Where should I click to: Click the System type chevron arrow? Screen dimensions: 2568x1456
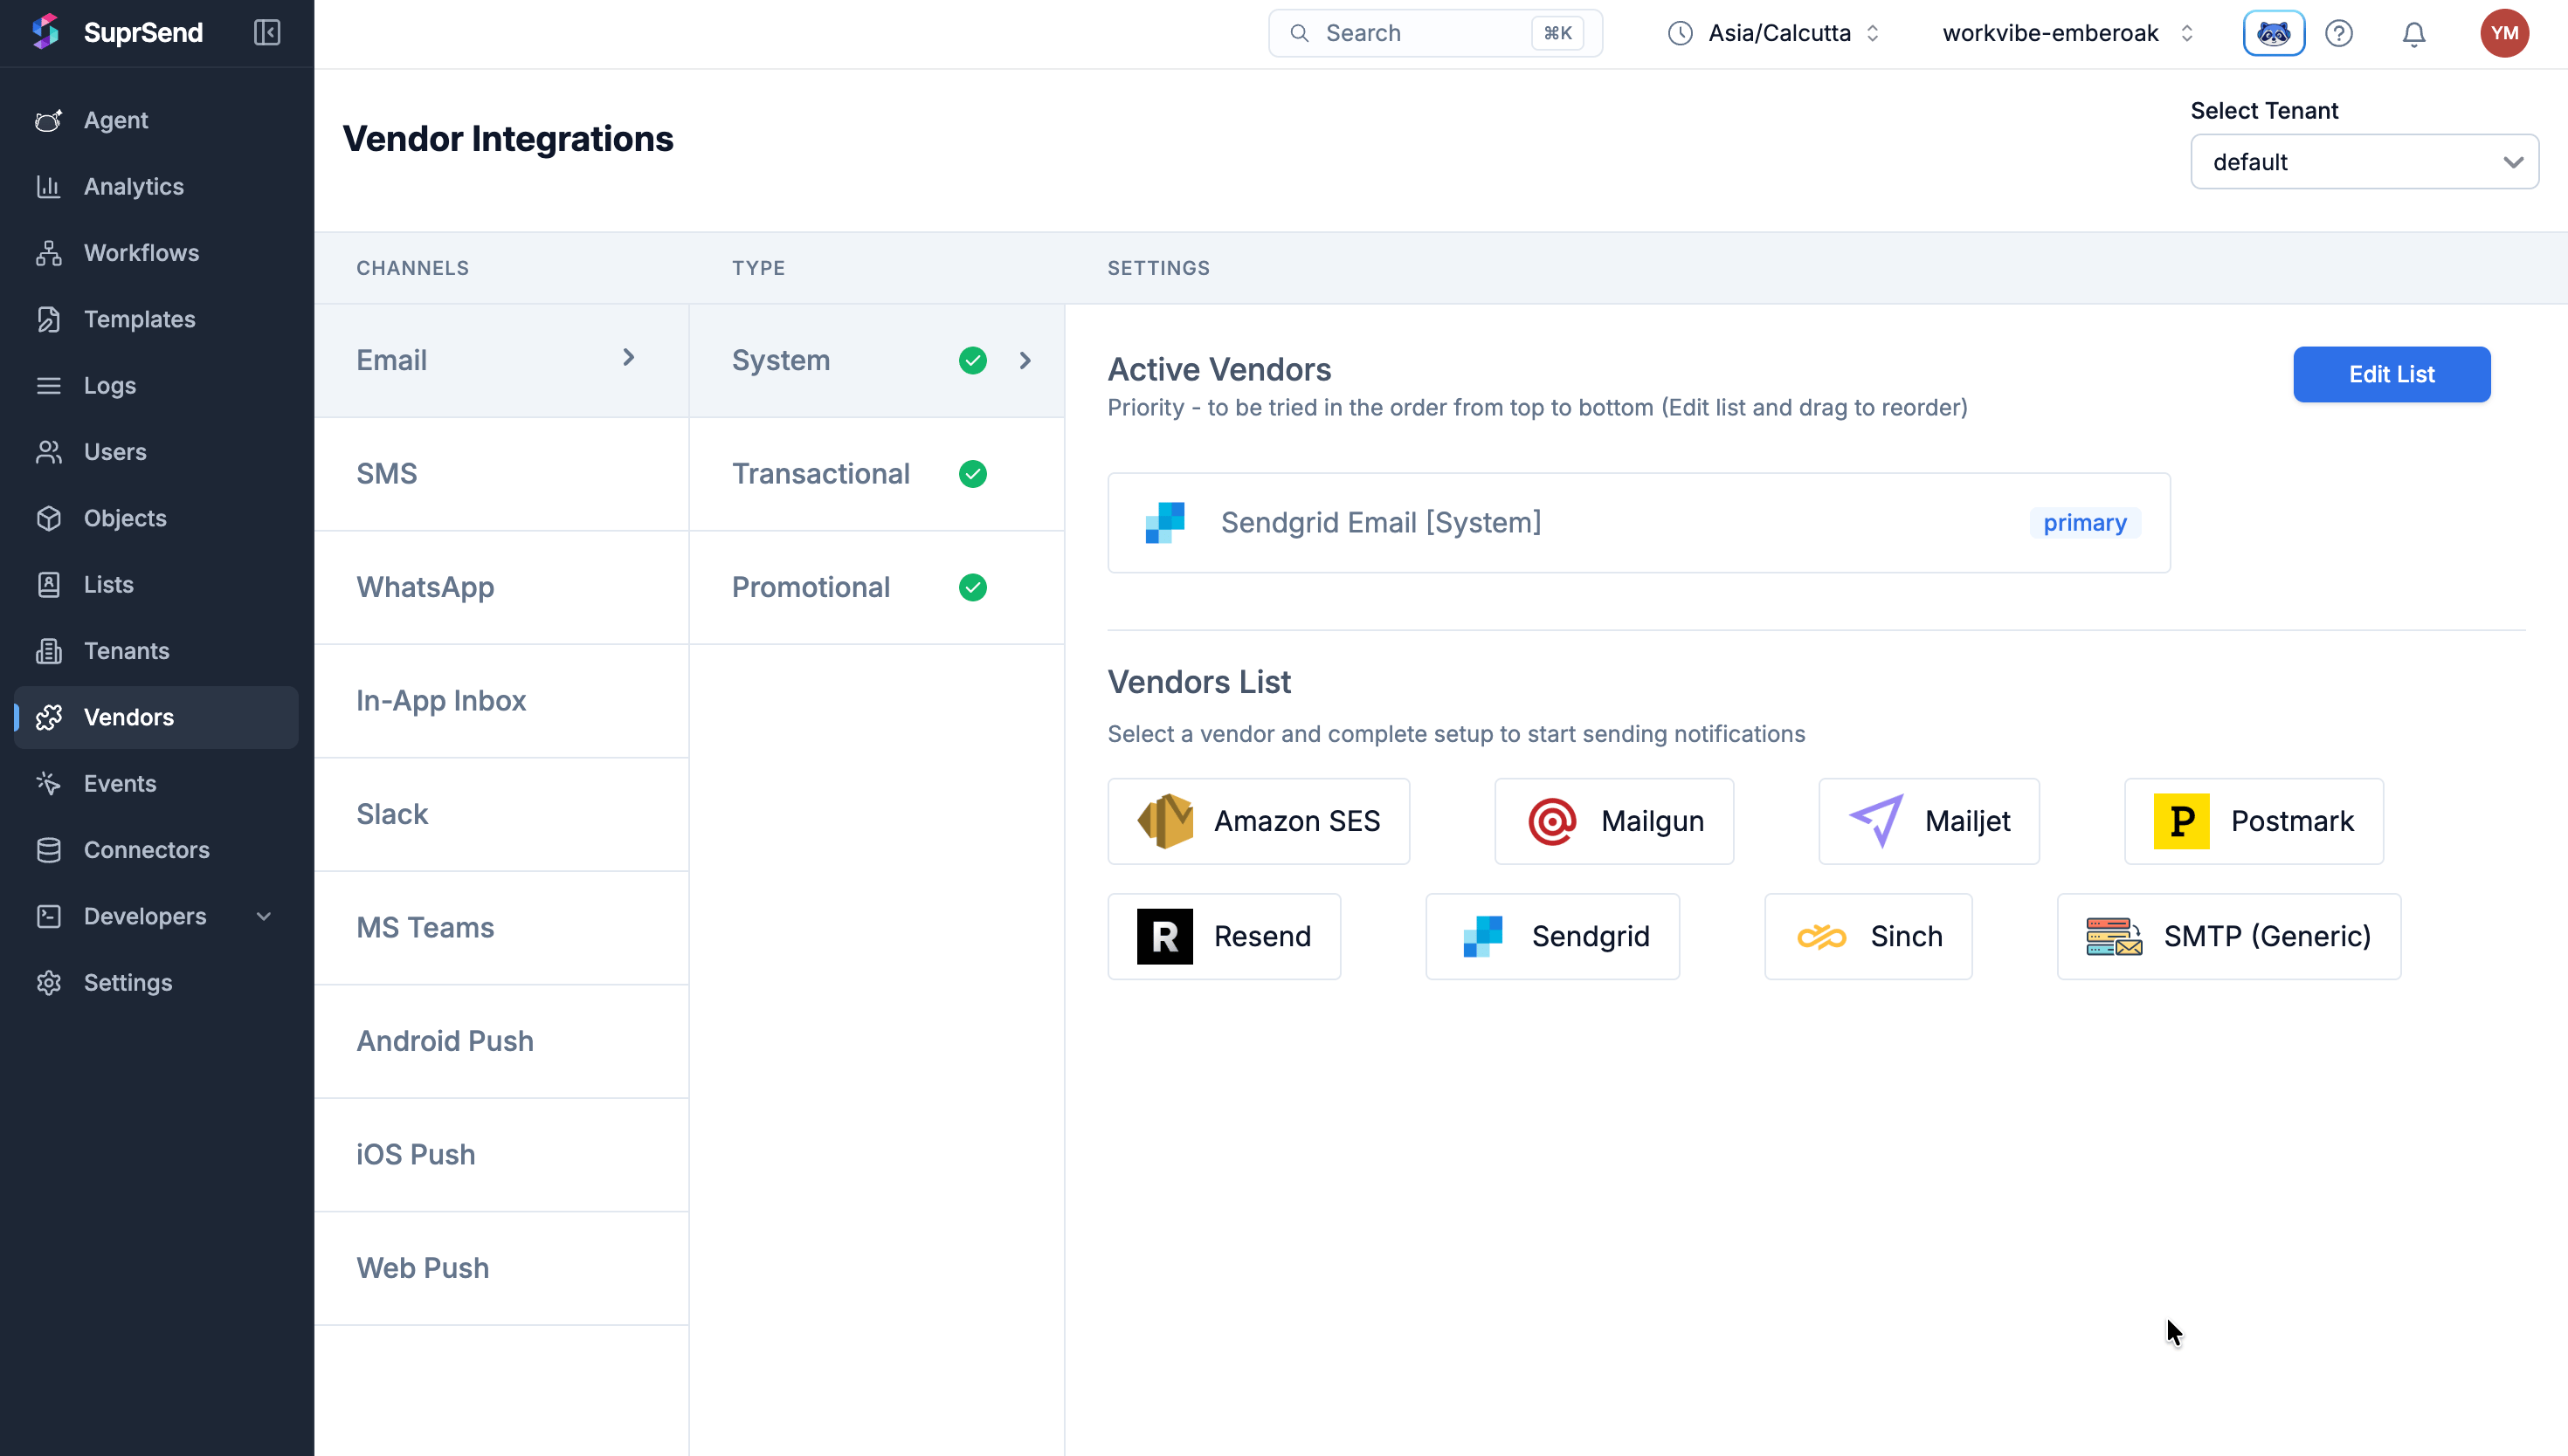pyautogui.click(x=1025, y=360)
